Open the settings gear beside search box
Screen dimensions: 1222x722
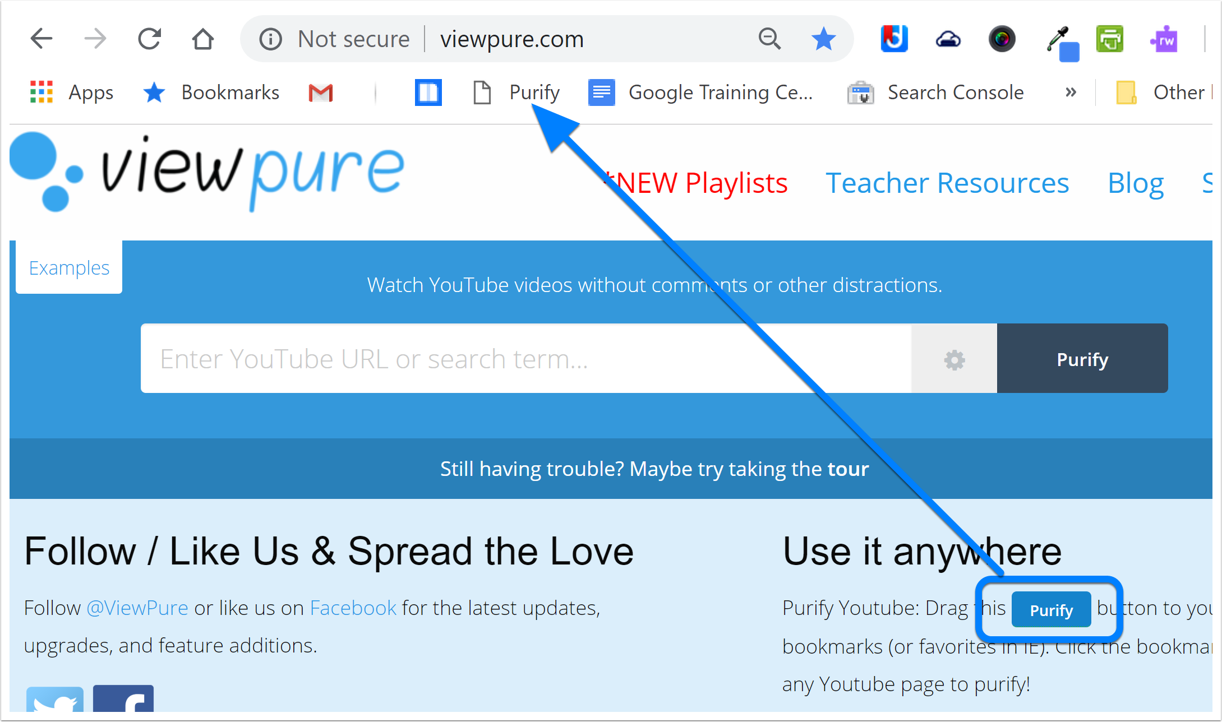(954, 359)
